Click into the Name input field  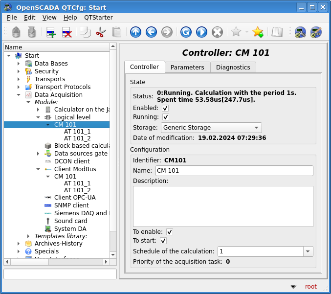(x=234, y=171)
